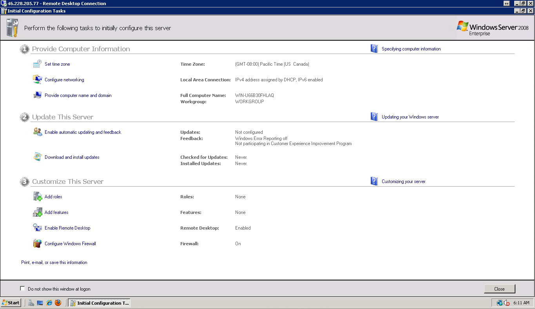Click help icon beside Customizing your server
Viewport: 535px width, 309px height.
click(374, 181)
